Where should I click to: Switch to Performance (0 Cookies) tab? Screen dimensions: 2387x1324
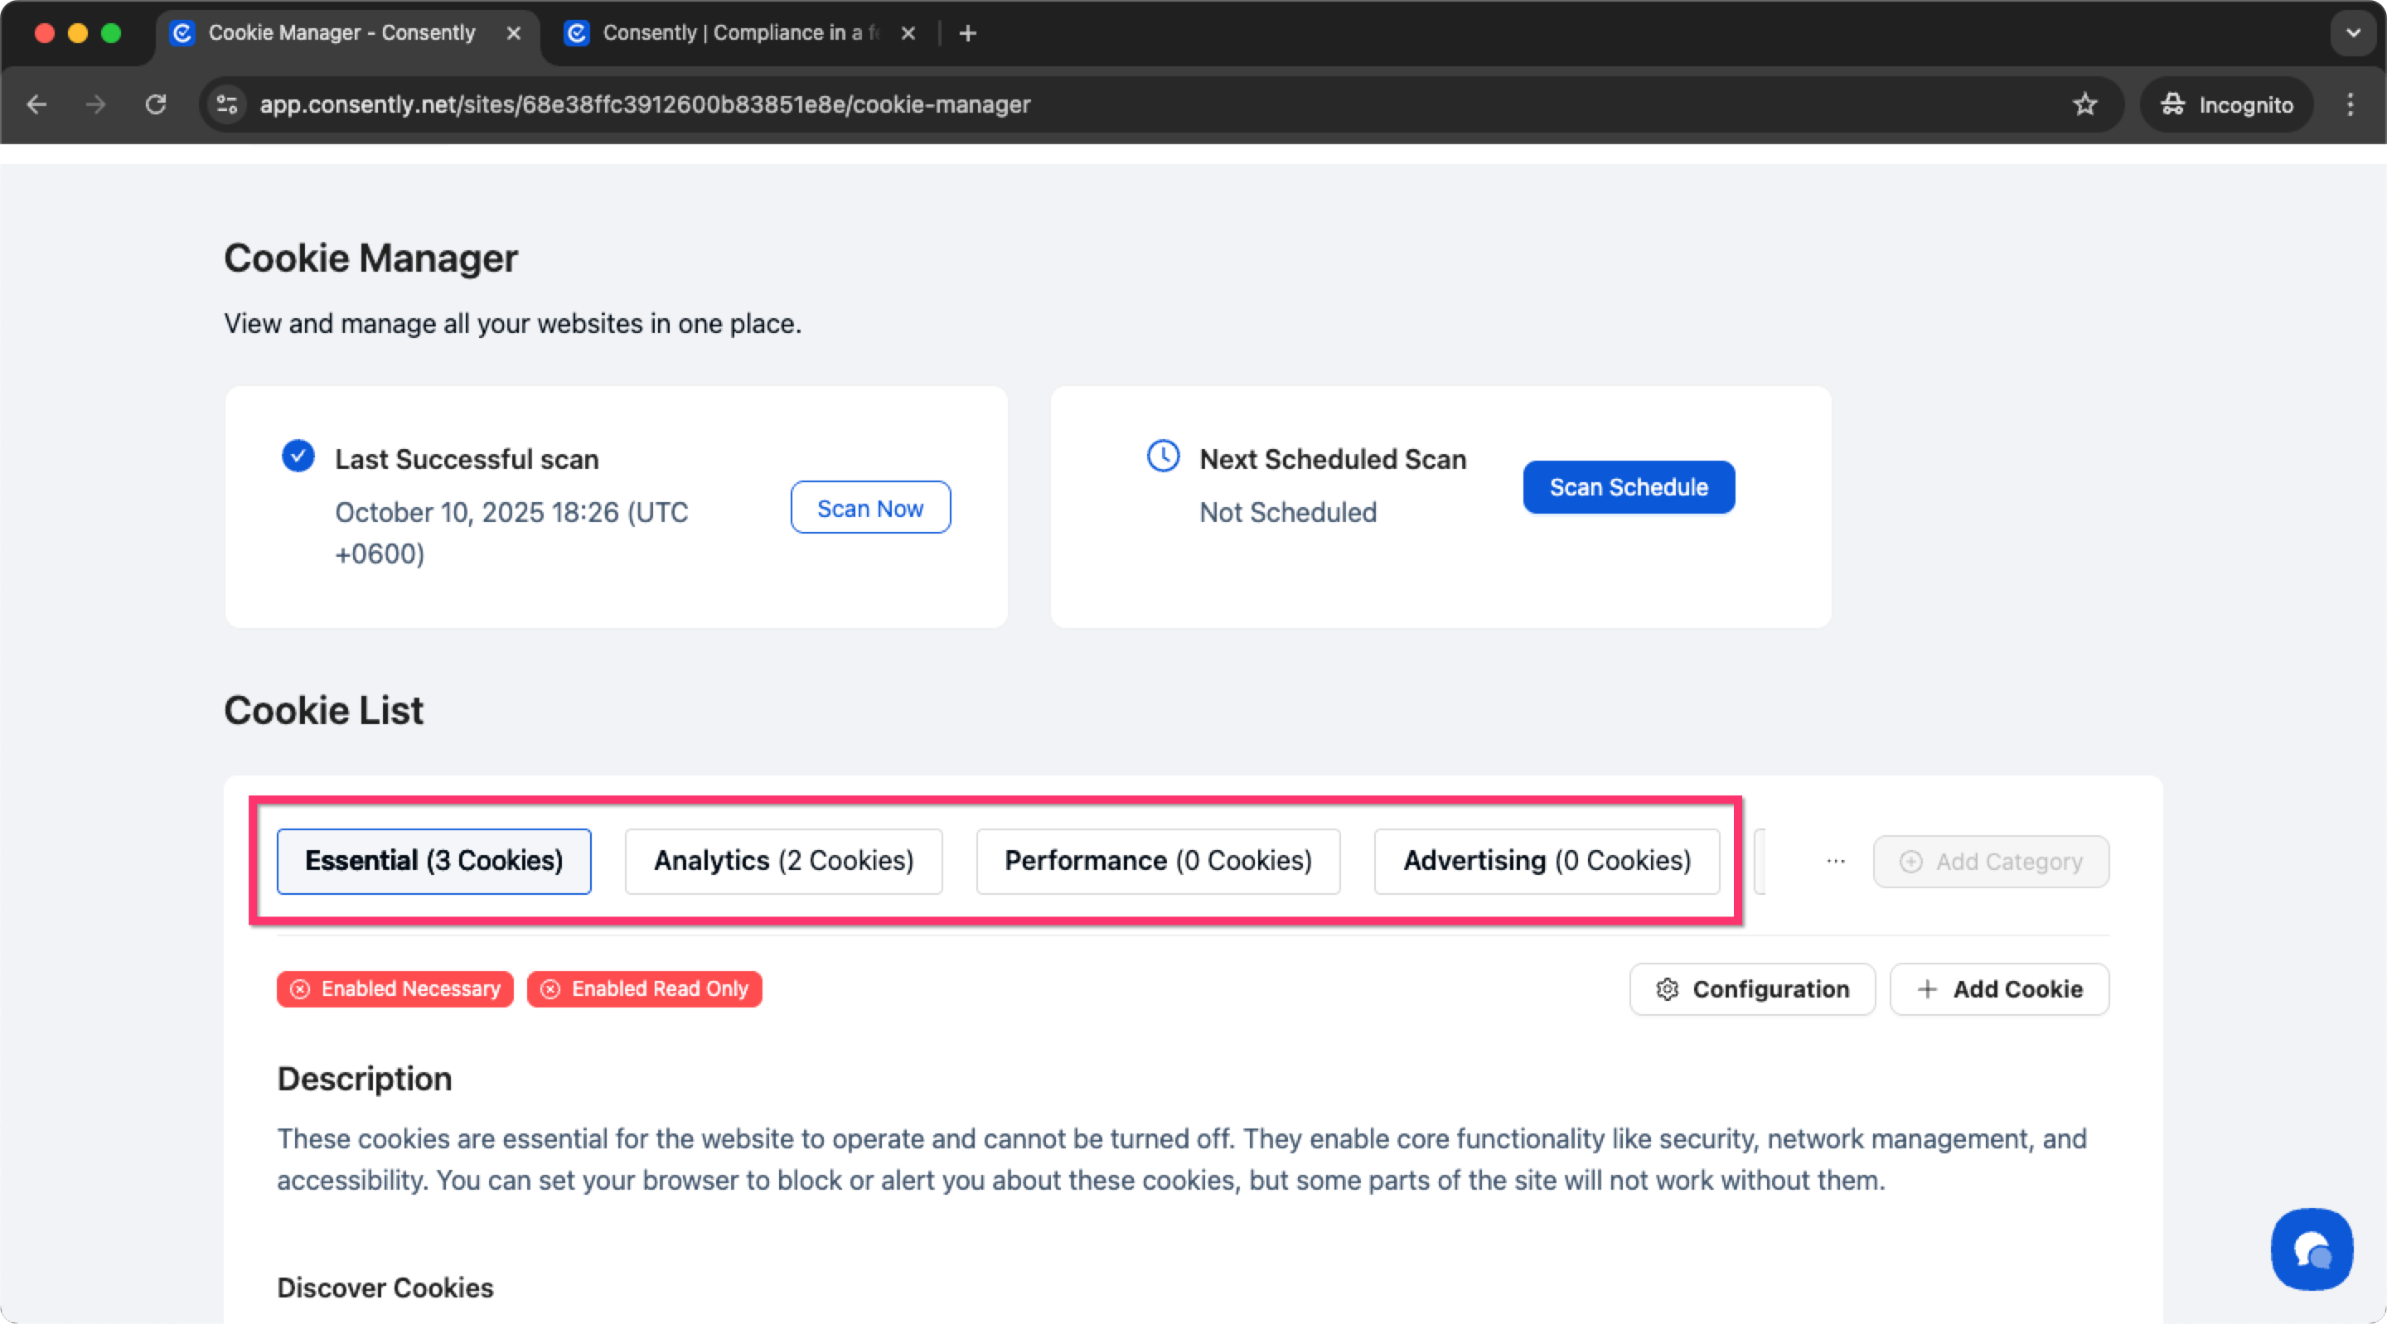click(1157, 861)
